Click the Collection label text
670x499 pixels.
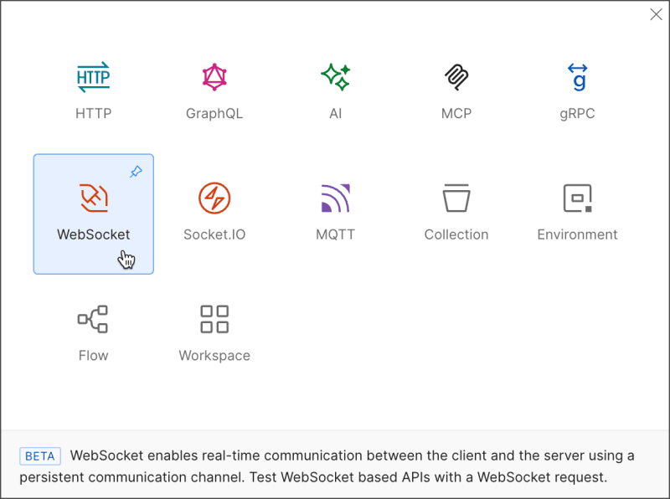(456, 234)
